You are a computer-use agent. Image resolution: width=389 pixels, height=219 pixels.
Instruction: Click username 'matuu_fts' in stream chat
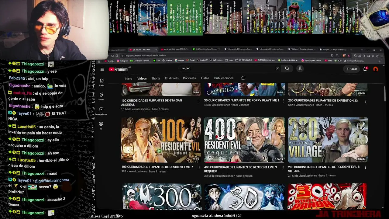[x=22, y=93]
